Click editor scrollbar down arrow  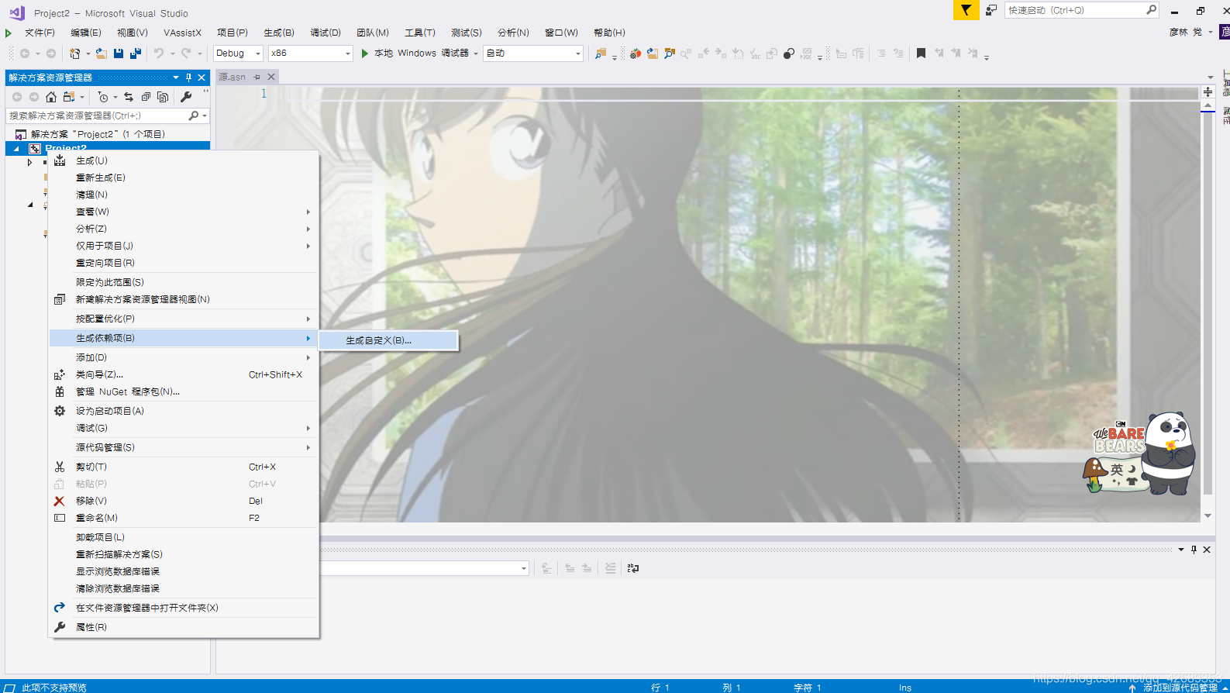[1208, 515]
